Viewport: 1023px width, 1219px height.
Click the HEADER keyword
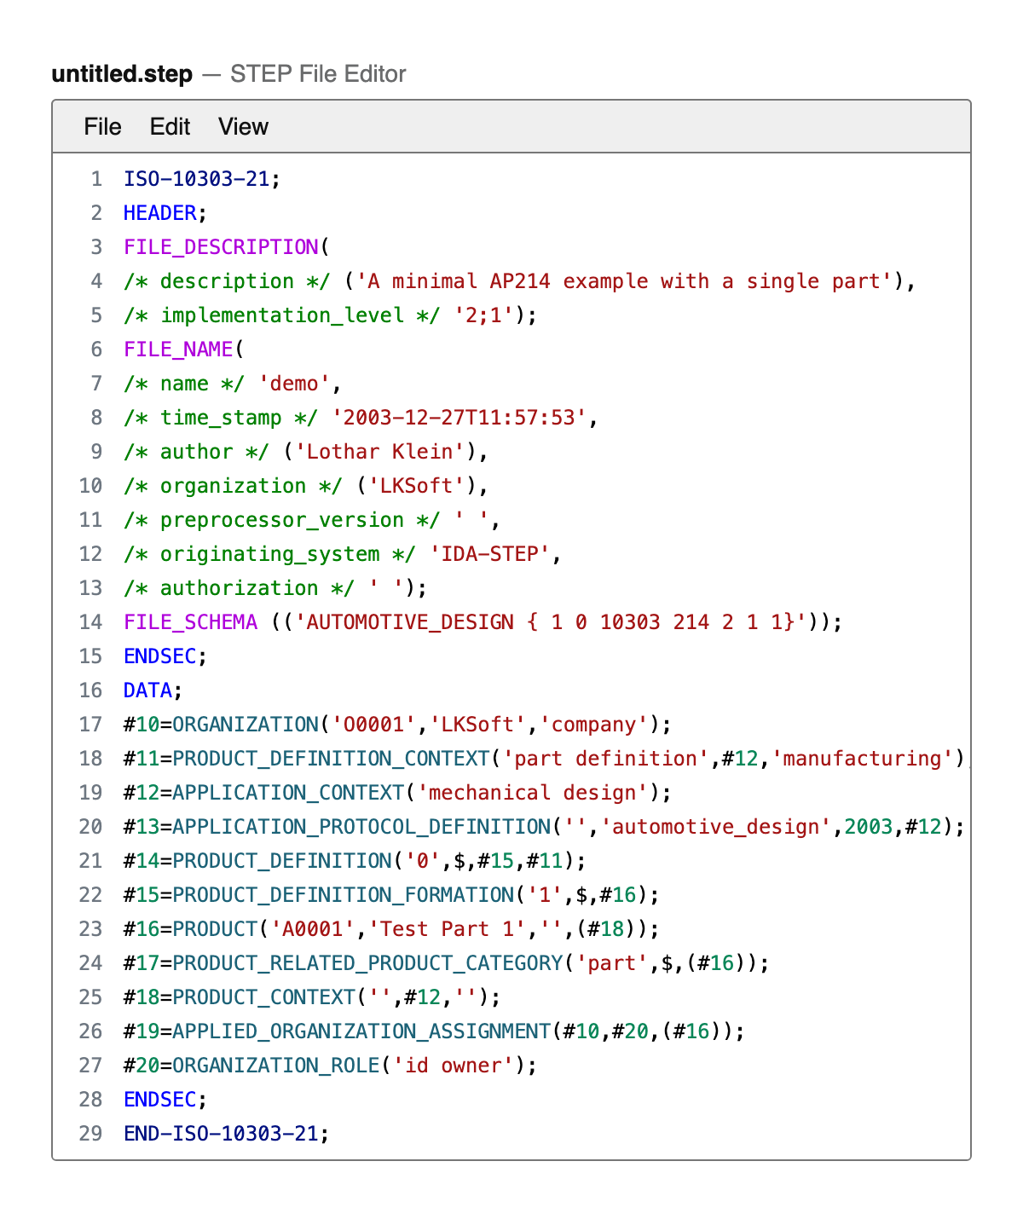(x=160, y=213)
